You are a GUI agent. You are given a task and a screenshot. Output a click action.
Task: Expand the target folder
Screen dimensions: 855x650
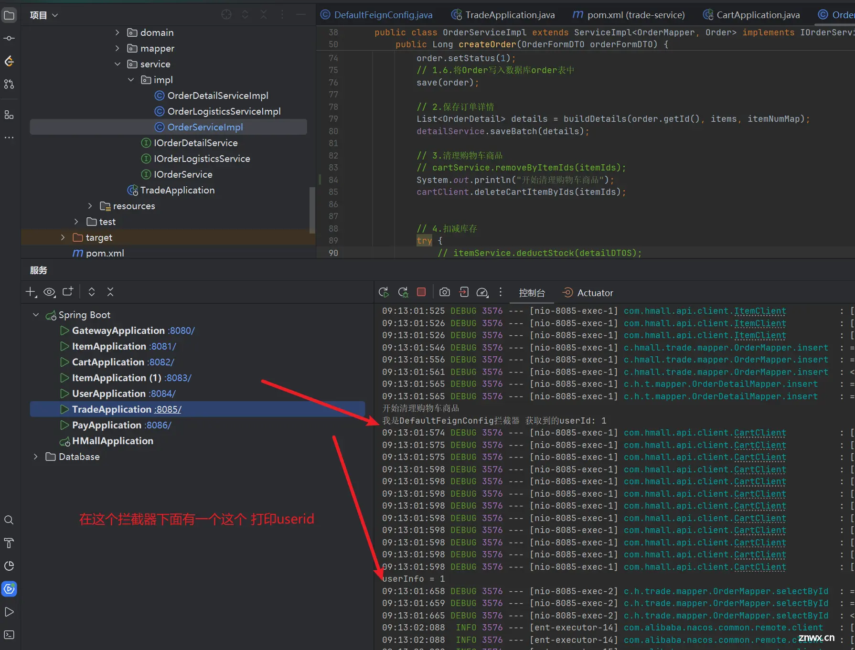point(63,237)
